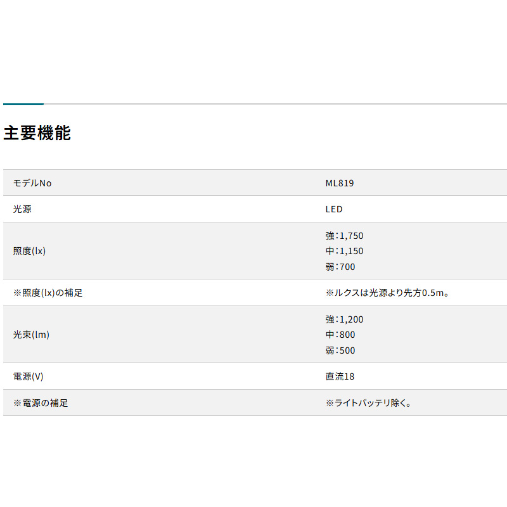Screen dimensions: 507x507
Task: Click the 光束(lm) row label
Action: pyautogui.click(x=31, y=335)
